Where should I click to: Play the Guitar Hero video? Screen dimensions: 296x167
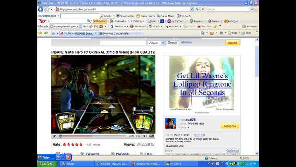tap(55, 136)
